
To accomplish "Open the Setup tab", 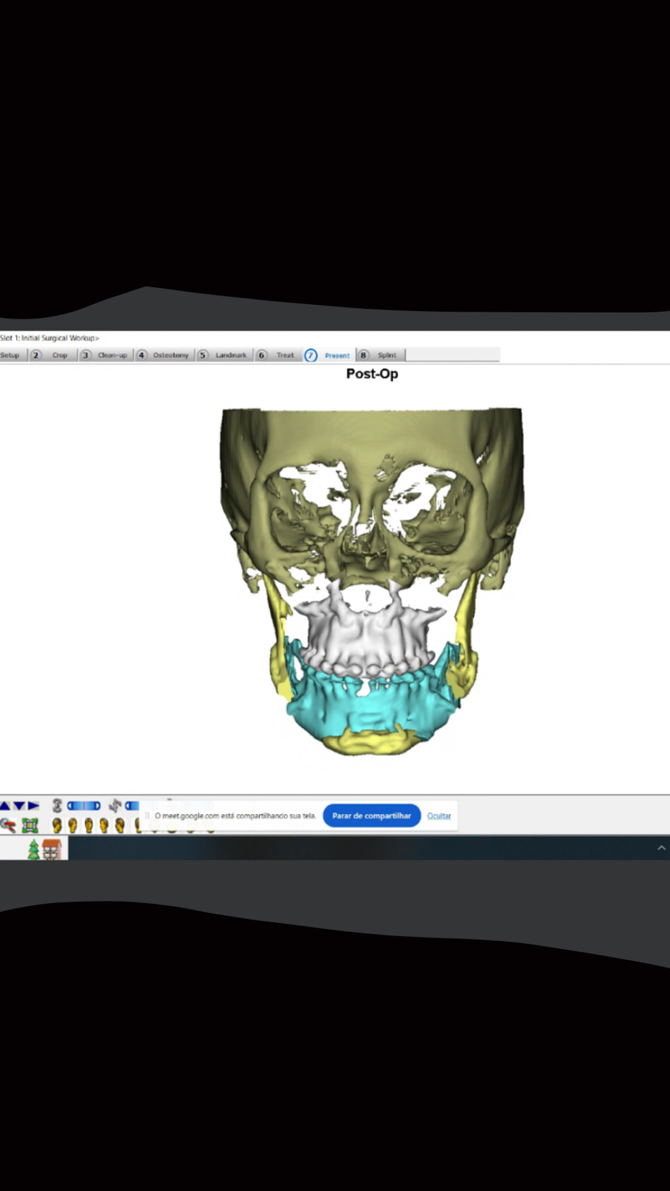I will coord(10,355).
